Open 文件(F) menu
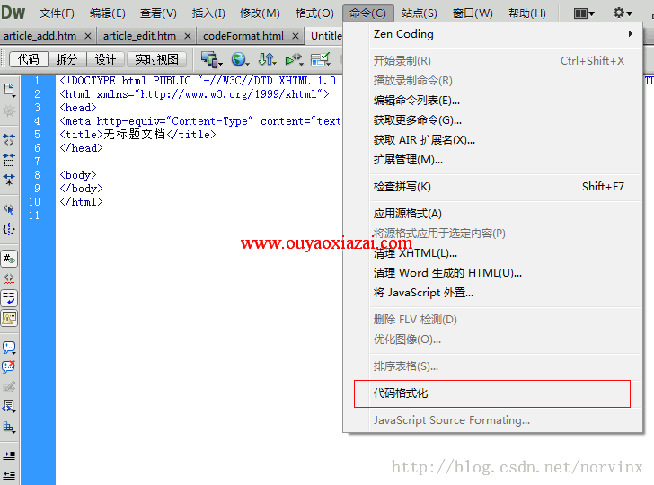Screen dimensions: 654x485 point(57,13)
